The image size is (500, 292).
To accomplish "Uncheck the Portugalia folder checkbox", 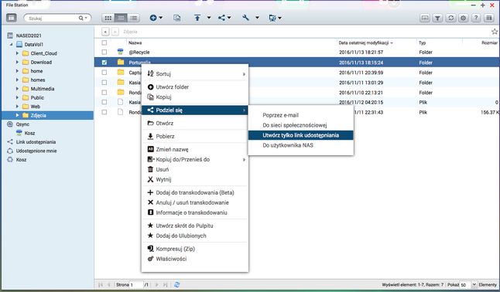I will (x=104, y=63).
